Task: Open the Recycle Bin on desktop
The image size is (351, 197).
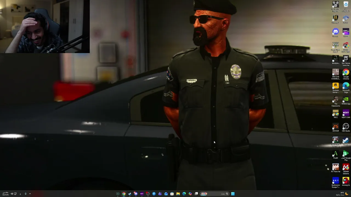Action: (346, 7)
